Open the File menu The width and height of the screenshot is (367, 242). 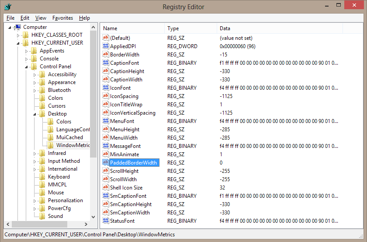(10, 18)
